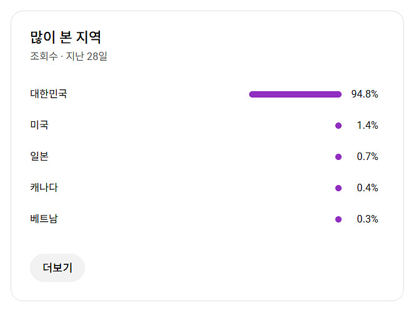Screen dimensions: 419x315
Task: Click the 0.4% value
Action: [367, 188]
